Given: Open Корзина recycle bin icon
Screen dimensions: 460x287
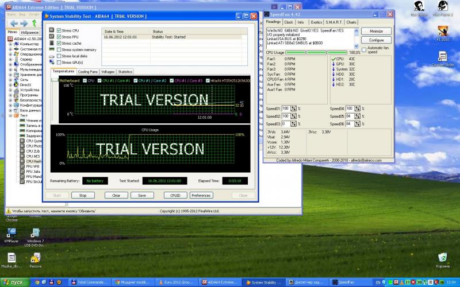Looking at the screenshot, I should 442,261.
